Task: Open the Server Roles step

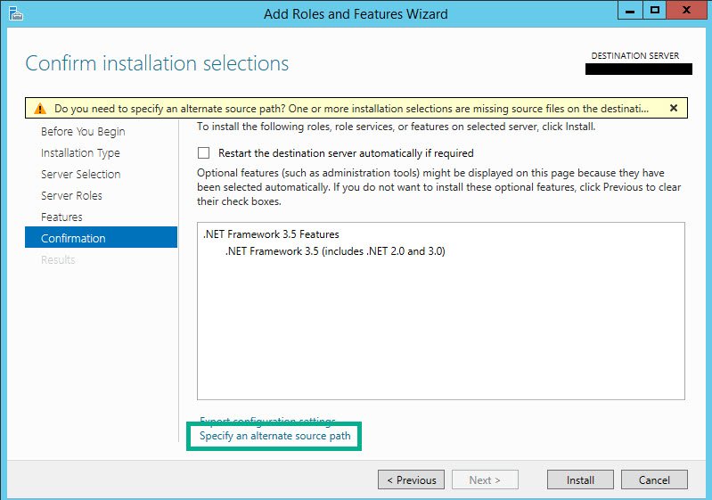Action: point(72,196)
